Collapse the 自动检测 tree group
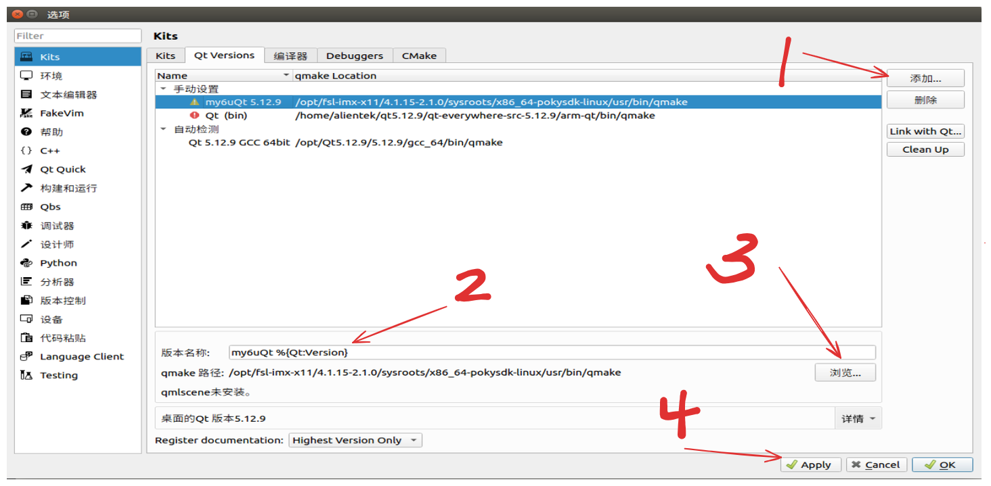Viewport: 991px width, 486px height. coord(163,128)
